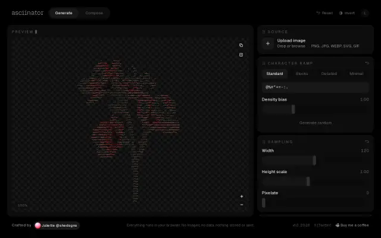Click the download icon below the copy icon
Image resolution: width=381 pixels, height=238 pixels.
pyautogui.click(x=241, y=55)
